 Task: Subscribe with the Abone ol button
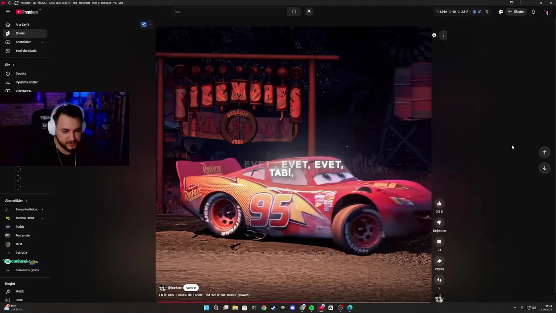[191, 288]
